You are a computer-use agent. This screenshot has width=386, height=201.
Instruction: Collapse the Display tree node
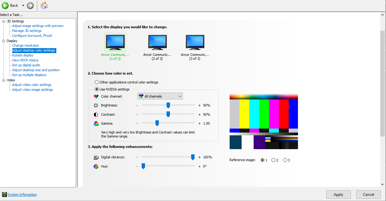4,41
